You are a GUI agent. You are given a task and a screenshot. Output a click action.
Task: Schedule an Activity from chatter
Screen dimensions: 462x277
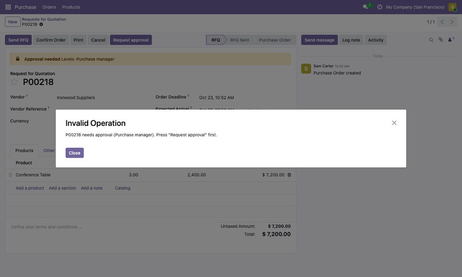376,40
